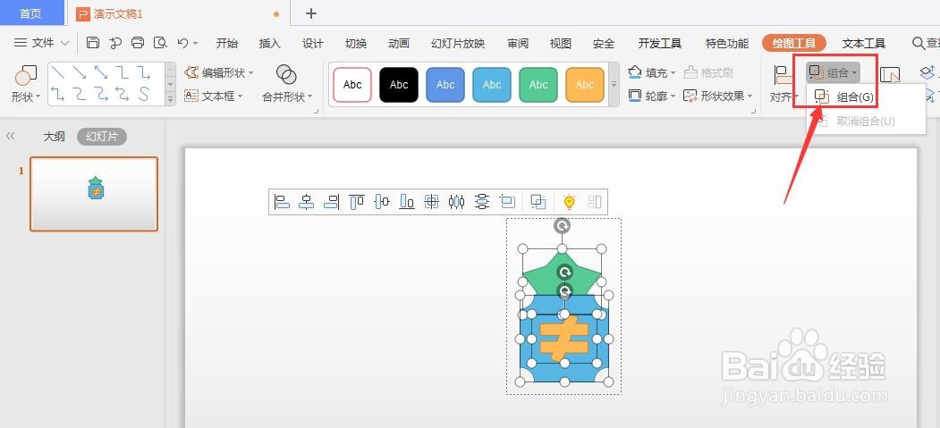940x428 pixels.
Task: Click Align Center Horizontally in floating toolbar
Action: tap(307, 202)
